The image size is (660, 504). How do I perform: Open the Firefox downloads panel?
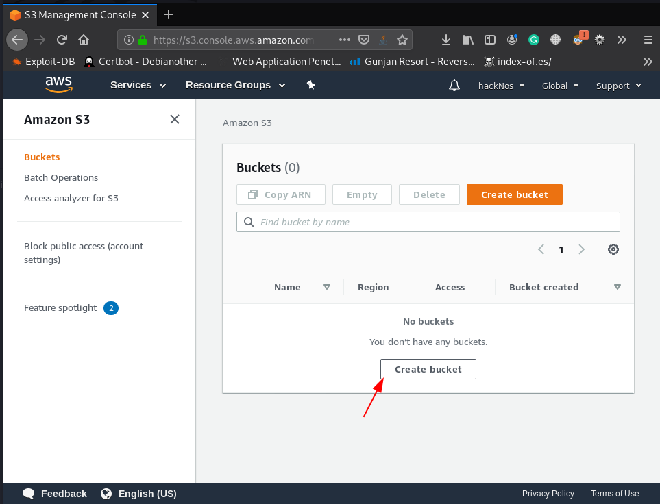446,40
